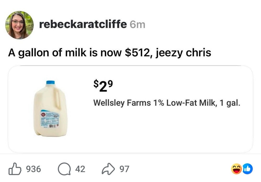Viewport: 261px width, 182px height.
Task: Click the laughing face reaction emoji
Action: tap(236, 169)
